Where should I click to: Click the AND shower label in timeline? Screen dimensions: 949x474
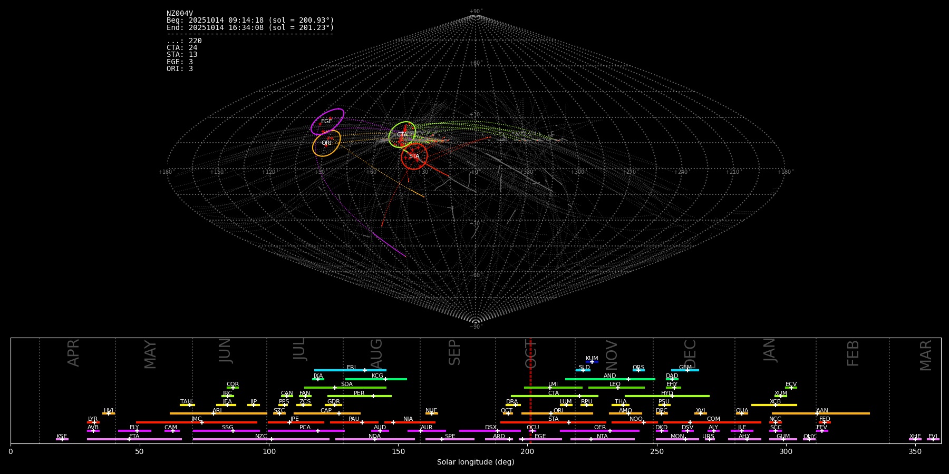click(609, 376)
